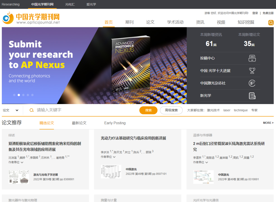The height and width of the screenshot is (202, 276).
Task: Click the 35篇 weekly papers count
Action: 249,43
